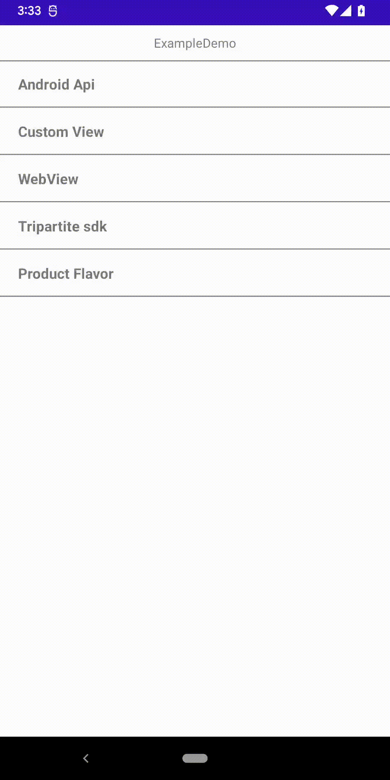Open the WebView demo entry

click(48, 179)
